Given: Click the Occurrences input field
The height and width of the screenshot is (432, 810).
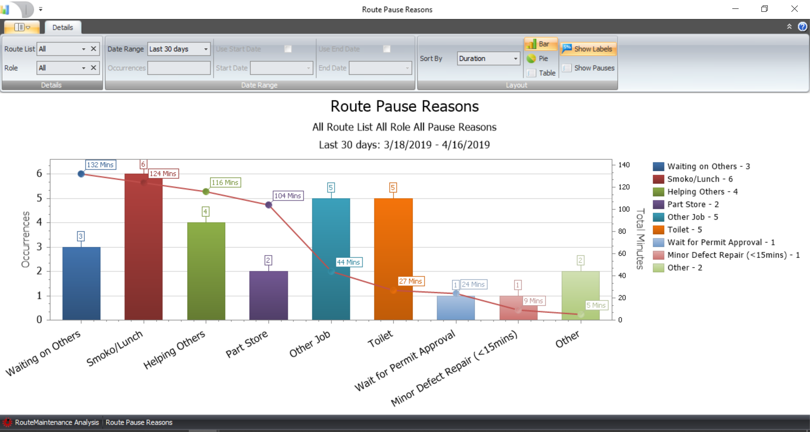Looking at the screenshot, I should pyautogui.click(x=179, y=68).
